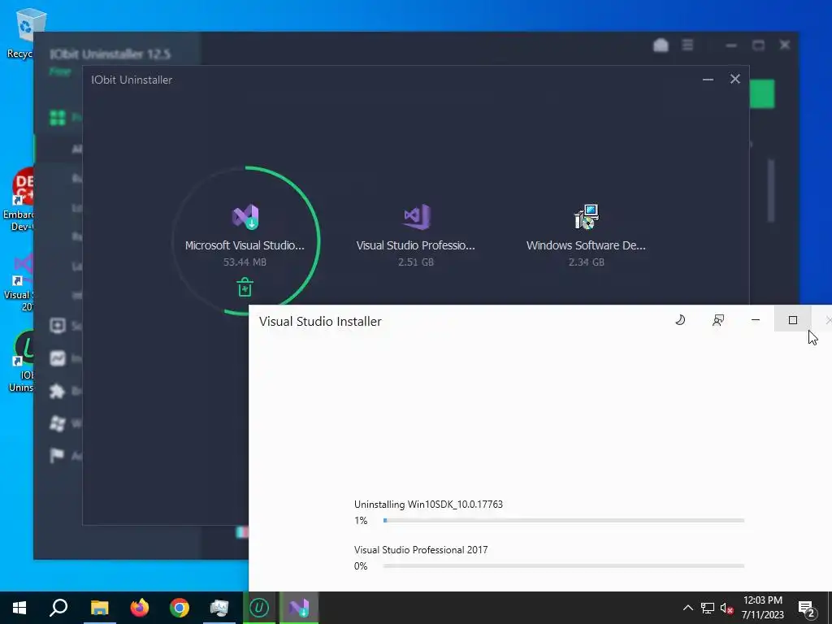Open the notification center with 2 notifications
832x624 pixels.
(807, 608)
